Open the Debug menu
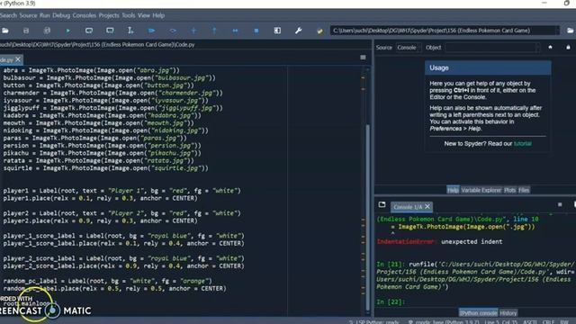Image resolution: width=576 pixels, height=324 pixels. pos(61,15)
